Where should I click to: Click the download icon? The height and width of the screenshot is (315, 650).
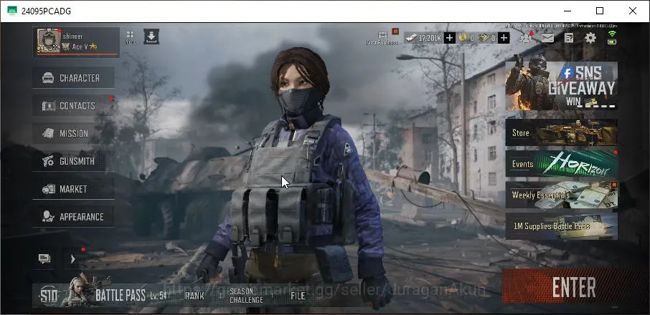click(x=151, y=37)
